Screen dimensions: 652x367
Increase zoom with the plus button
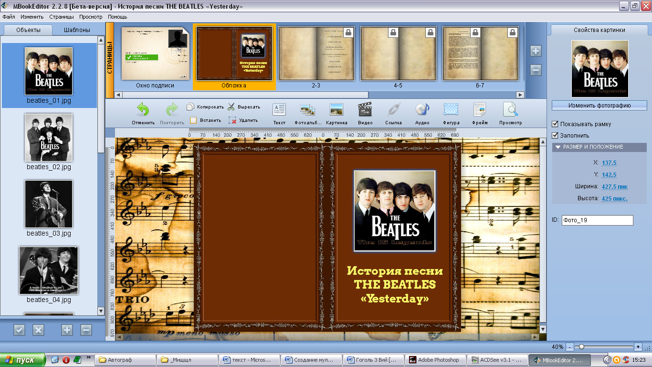pos(638,346)
